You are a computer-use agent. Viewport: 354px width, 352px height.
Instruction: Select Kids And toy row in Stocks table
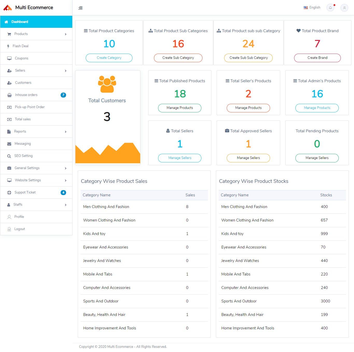click(x=282, y=234)
